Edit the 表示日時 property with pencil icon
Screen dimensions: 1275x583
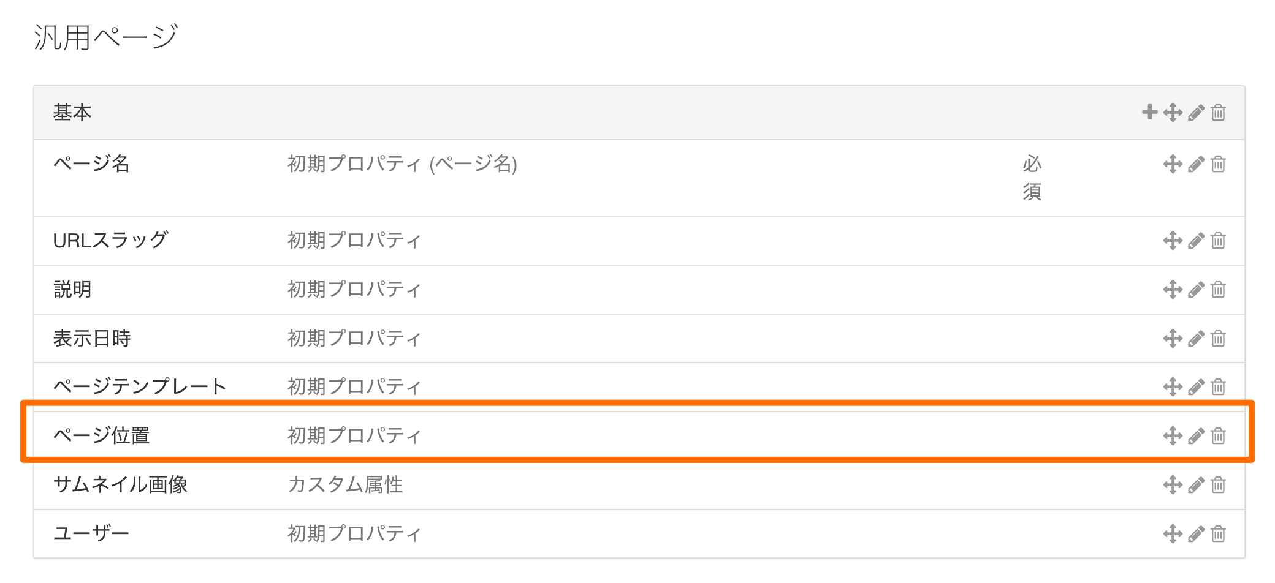click(x=1196, y=339)
